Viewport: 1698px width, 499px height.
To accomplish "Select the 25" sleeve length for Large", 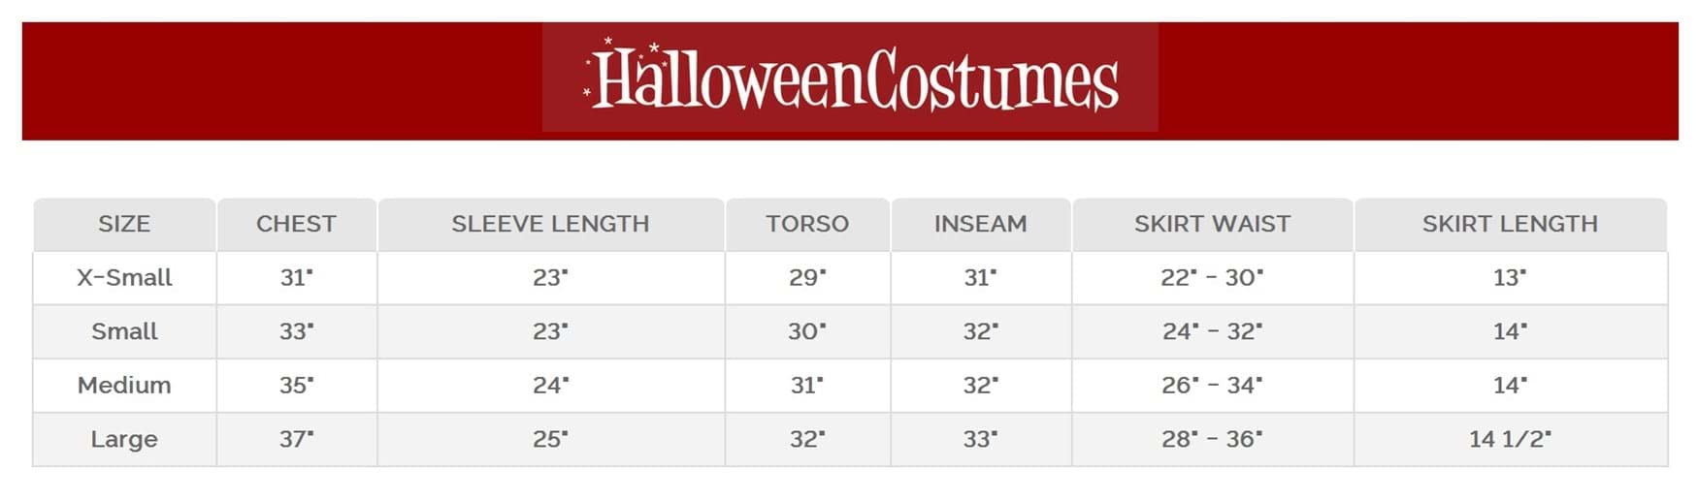I will pos(550,439).
